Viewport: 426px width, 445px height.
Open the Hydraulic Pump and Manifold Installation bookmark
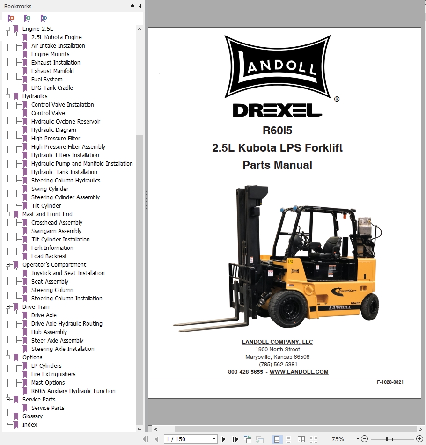[82, 164]
